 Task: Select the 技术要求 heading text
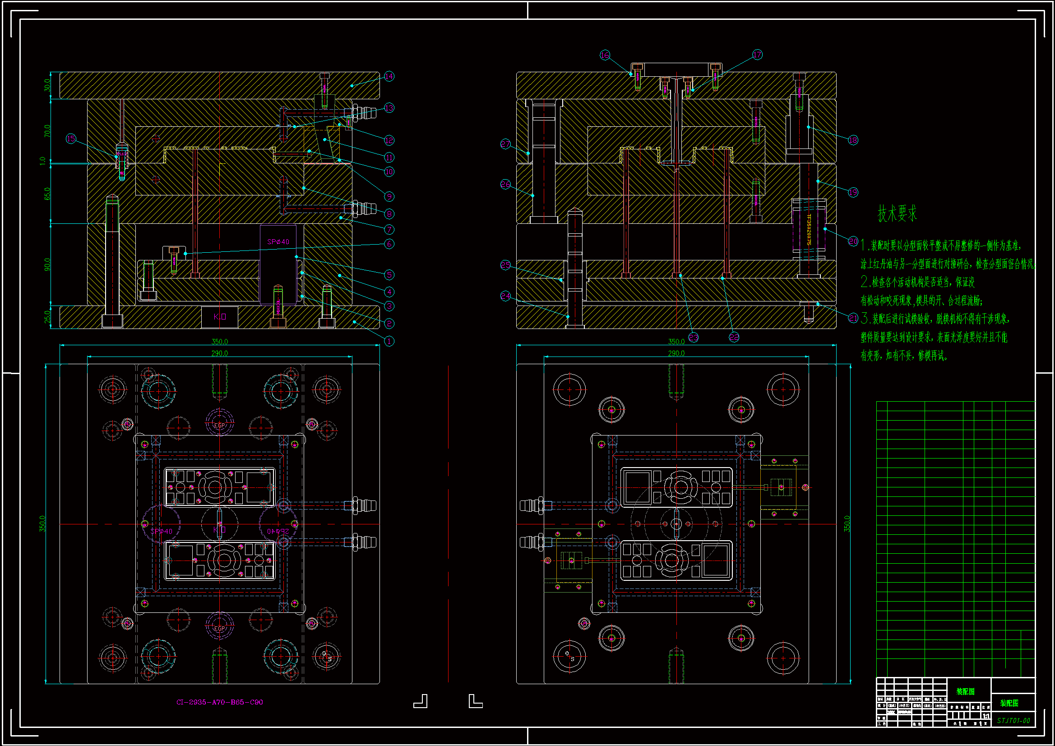(897, 214)
